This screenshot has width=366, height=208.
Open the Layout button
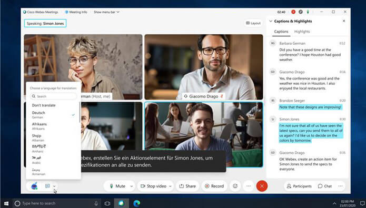point(253,23)
